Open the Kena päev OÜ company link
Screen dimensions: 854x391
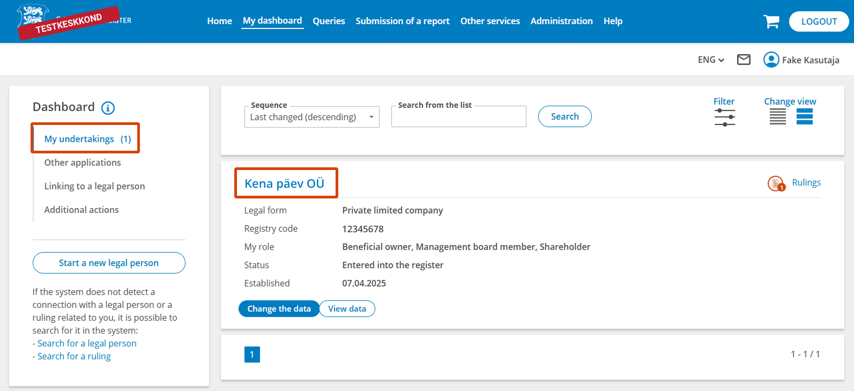coord(284,183)
